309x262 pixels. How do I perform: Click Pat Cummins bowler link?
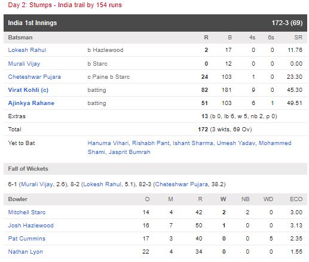27,239
